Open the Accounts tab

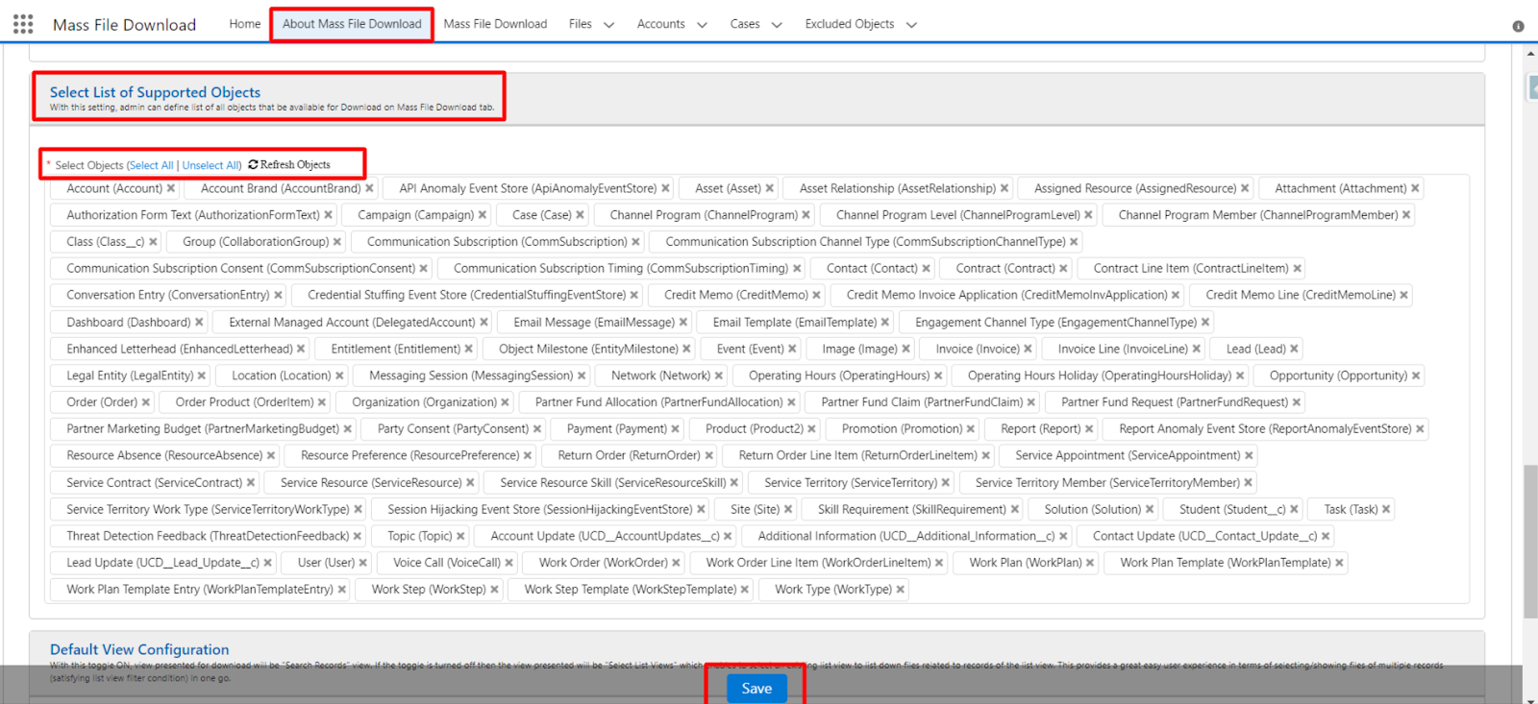(661, 24)
